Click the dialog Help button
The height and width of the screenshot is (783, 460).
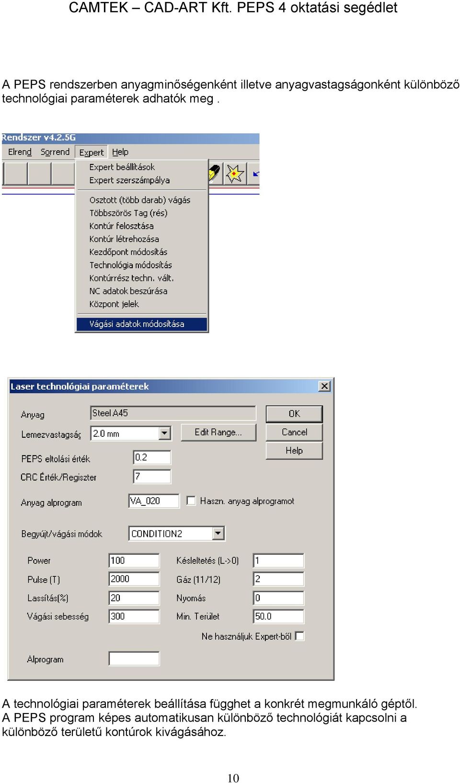[294, 451]
